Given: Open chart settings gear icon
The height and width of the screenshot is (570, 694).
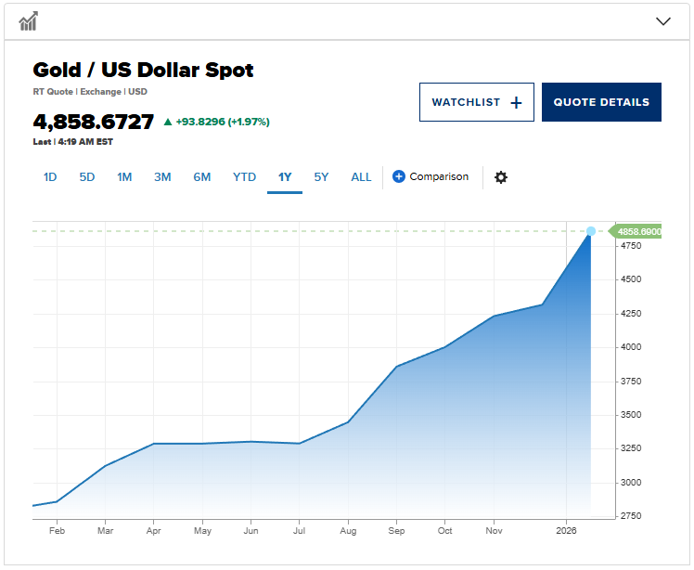Looking at the screenshot, I should (x=501, y=177).
